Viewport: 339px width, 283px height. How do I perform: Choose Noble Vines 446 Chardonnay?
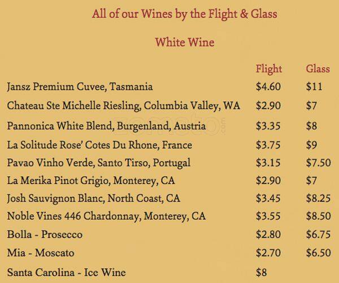pyautogui.click(x=106, y=216)
